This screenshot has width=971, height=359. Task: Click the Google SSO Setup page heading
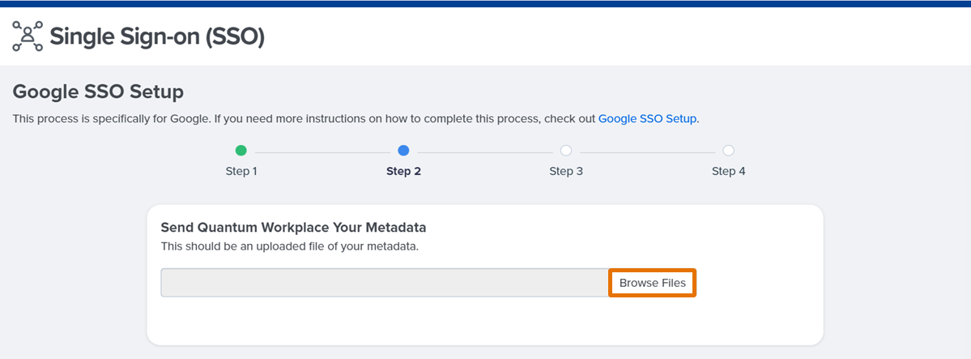tap(98, 92)
